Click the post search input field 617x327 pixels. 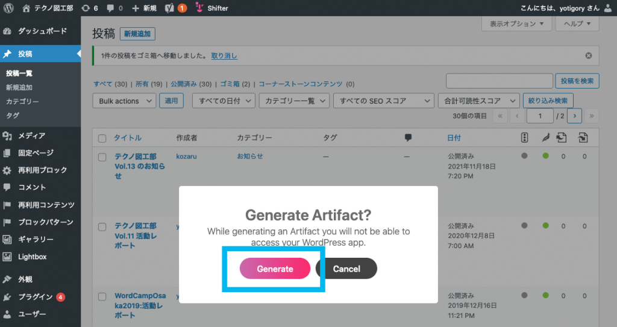pyautogui.click(x=500, y=81)
